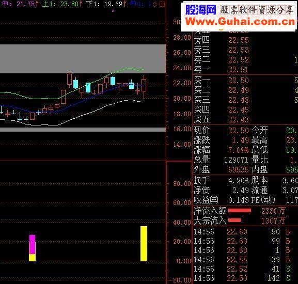The image size is (298, 284).
Task: Click the 量比 volume ratio label
Action: coord(260,160)
